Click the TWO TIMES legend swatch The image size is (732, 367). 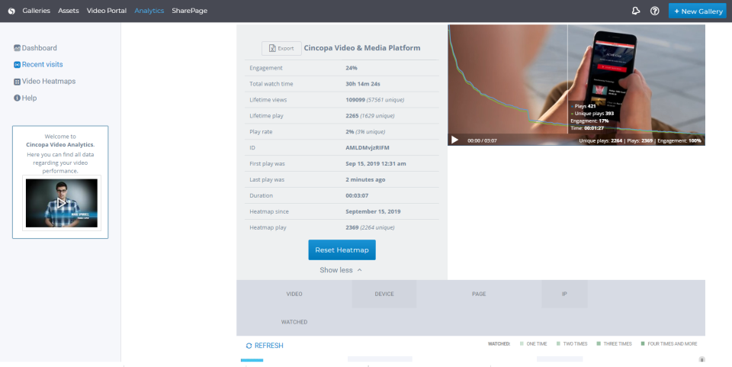(x=558, y=343)
